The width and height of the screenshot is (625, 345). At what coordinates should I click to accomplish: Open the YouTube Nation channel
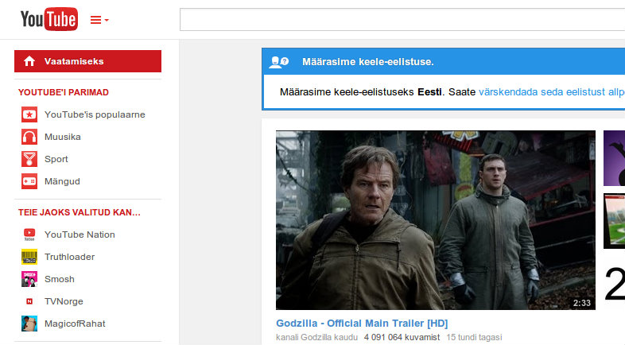pos(80,235)
